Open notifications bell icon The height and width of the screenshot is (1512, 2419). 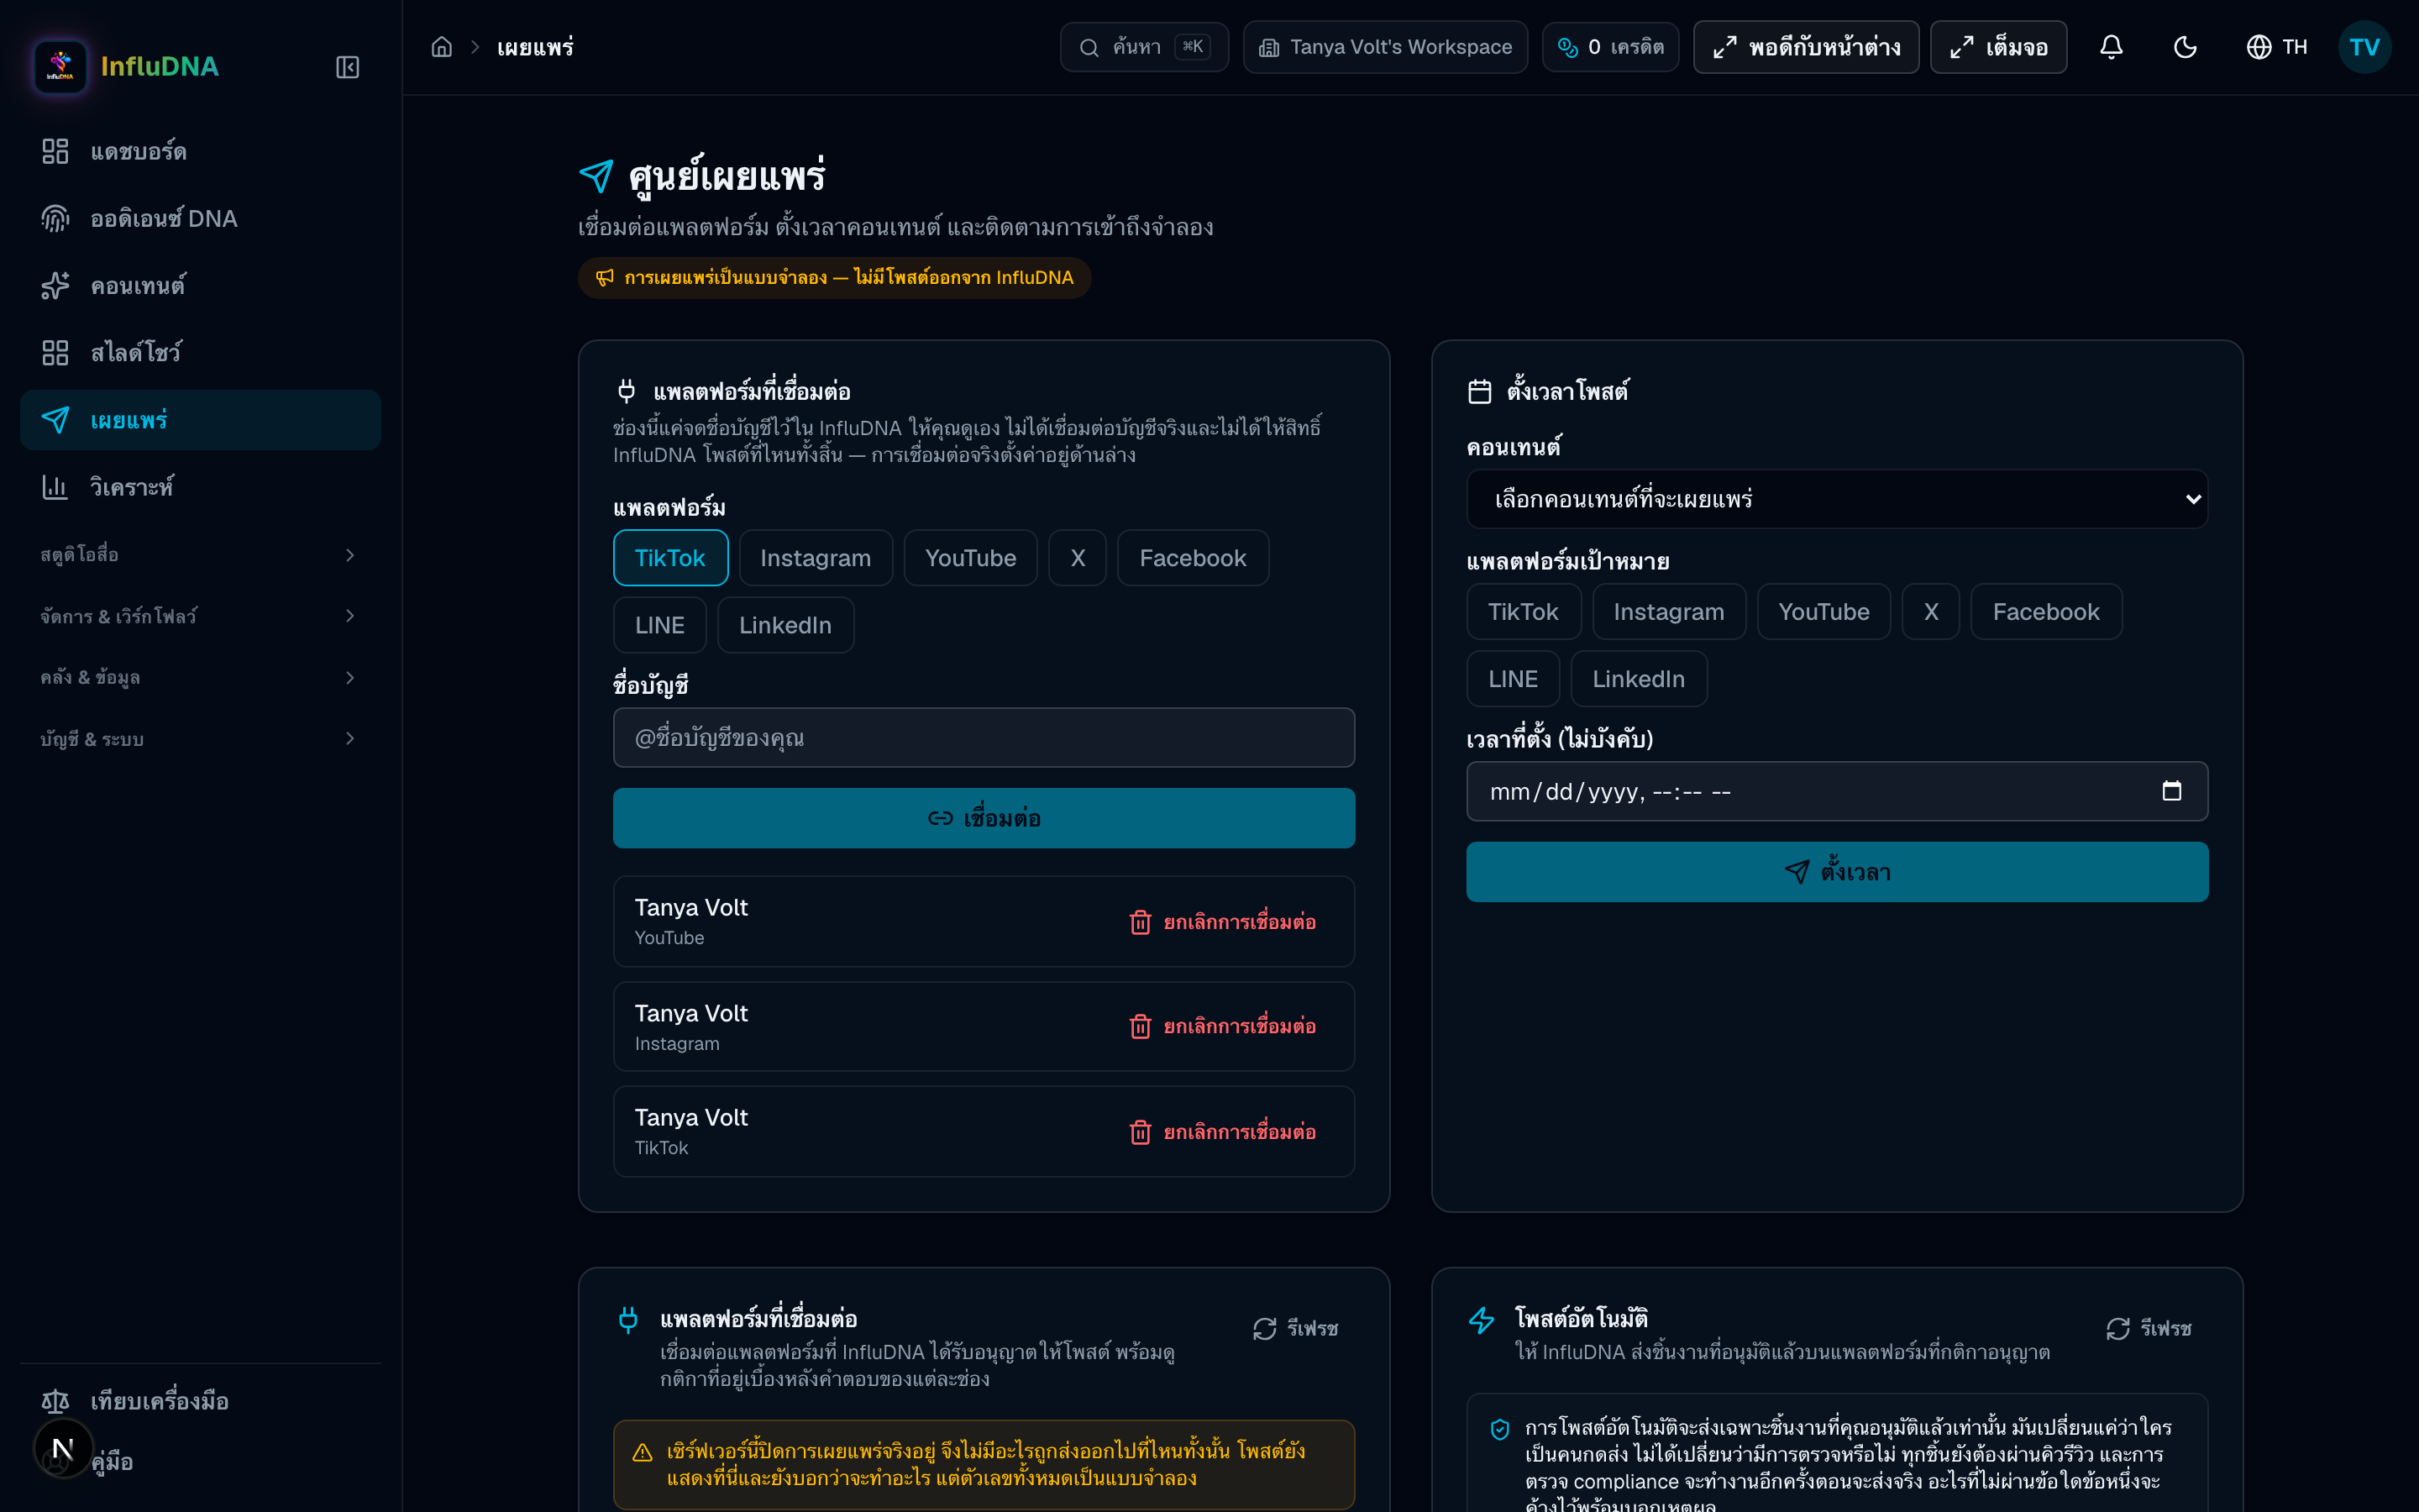pyautogui.click(x=2111, y=47)
